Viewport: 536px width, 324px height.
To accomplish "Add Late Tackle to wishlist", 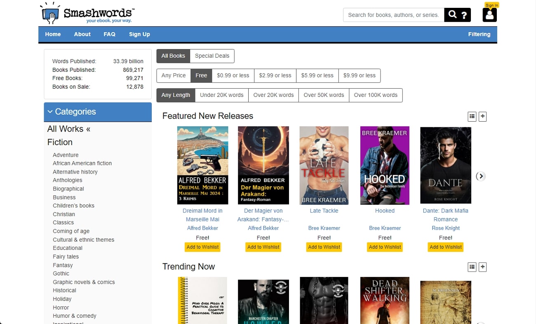I will pyautogui.click(x=324, y=247).
